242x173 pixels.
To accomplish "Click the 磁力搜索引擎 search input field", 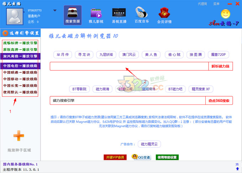I will pyautogui.click(x=128, y=101).
